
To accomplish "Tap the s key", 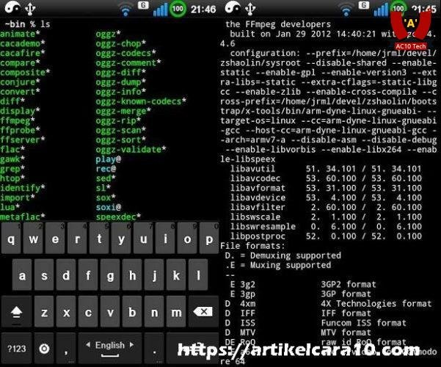I will [x=44, y=275].
